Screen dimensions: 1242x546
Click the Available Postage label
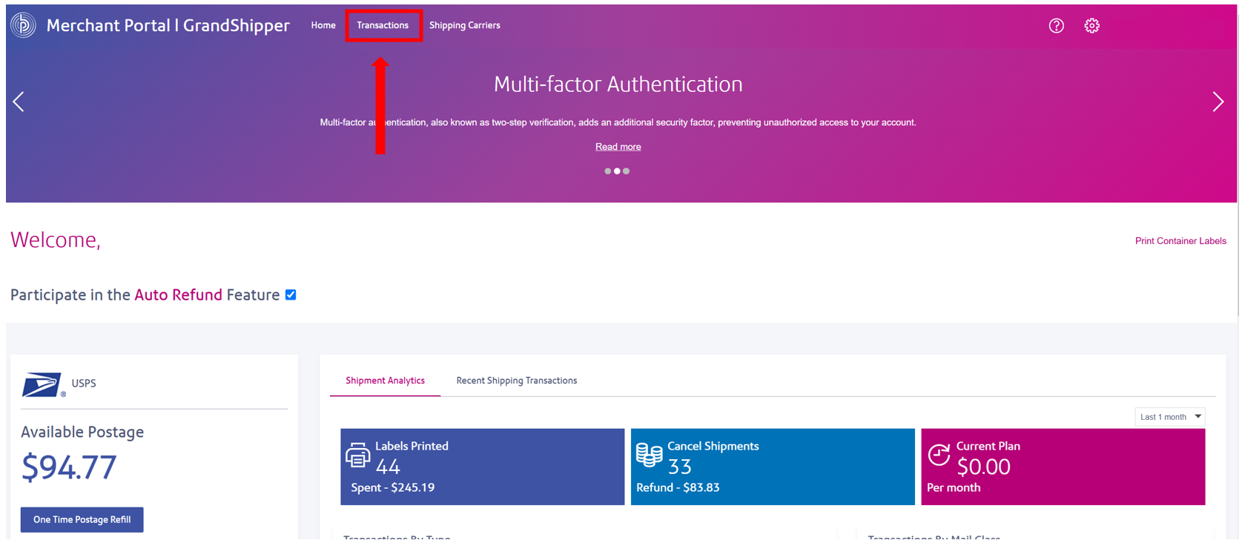[x=82, y=432]
